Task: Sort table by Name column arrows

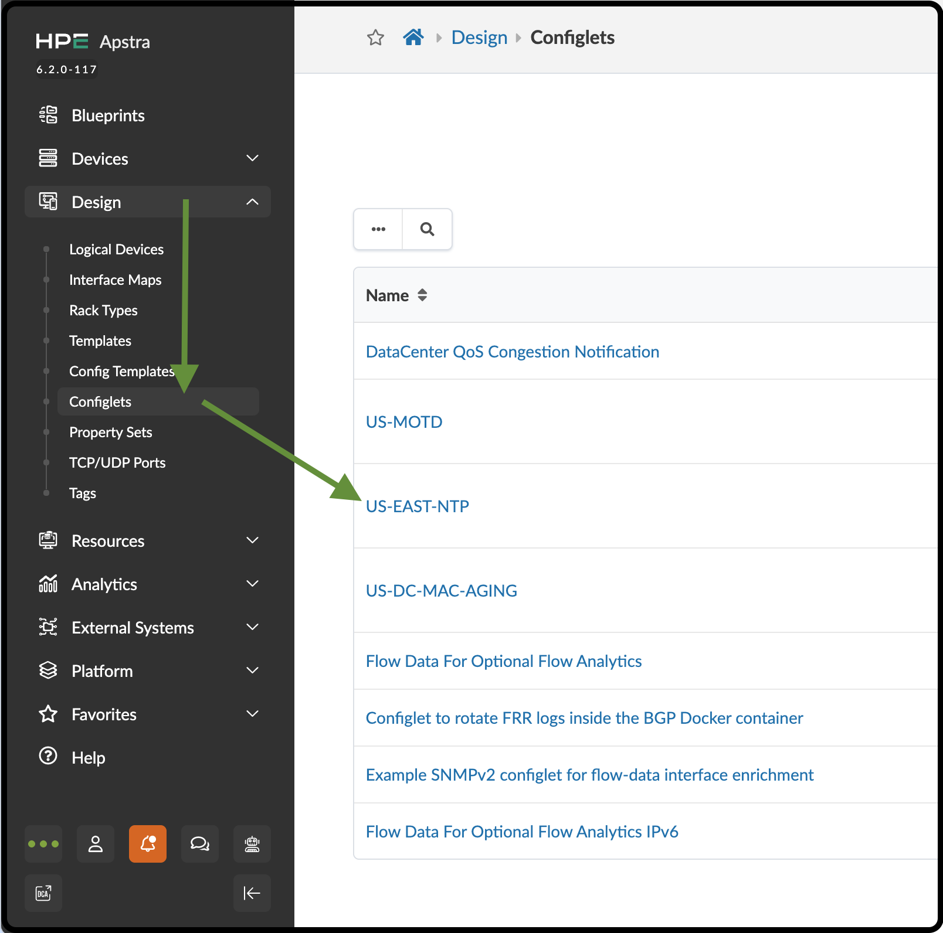Action: pyautogui.click(x=422, y=295)
